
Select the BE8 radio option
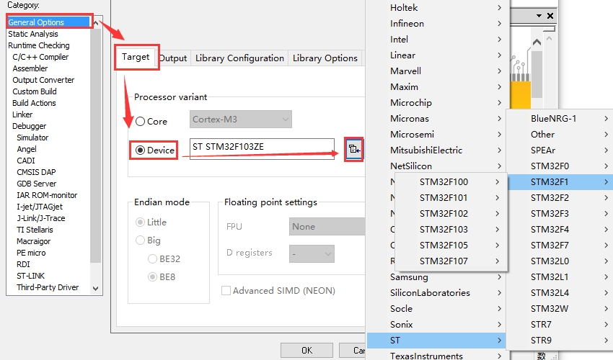click(x=152, y=276)
